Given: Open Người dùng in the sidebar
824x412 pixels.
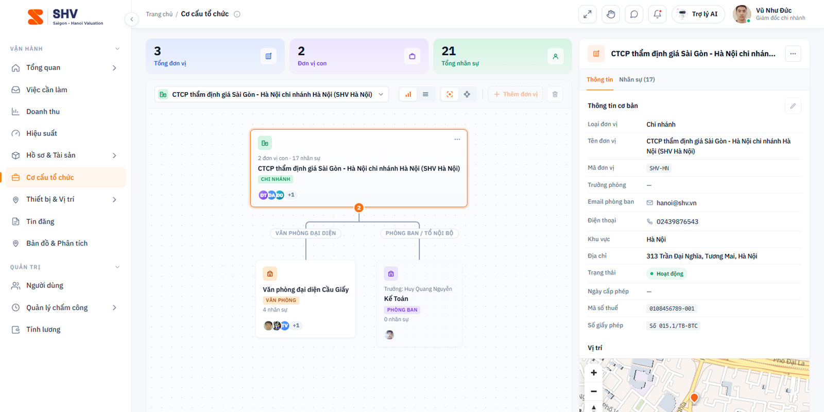Looking at the screenshot, I should pyautogui.click(x=65, y=286).
